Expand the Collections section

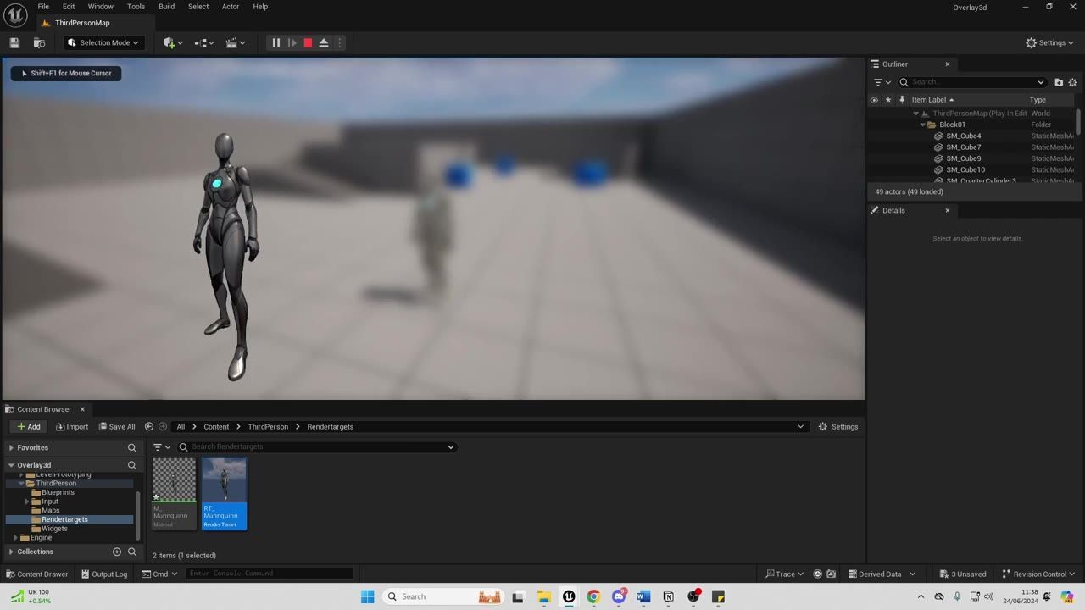[x=11, y=552]
